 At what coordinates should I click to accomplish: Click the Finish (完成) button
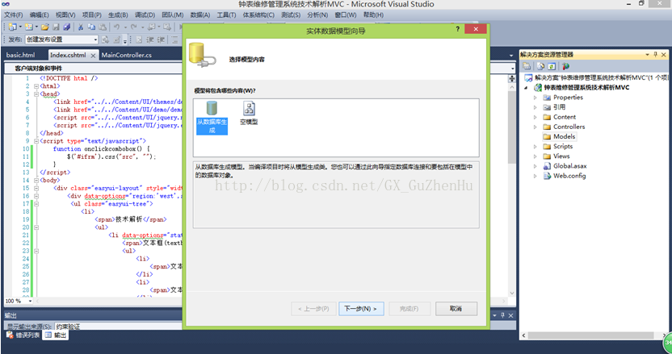(x=409, y=309)
